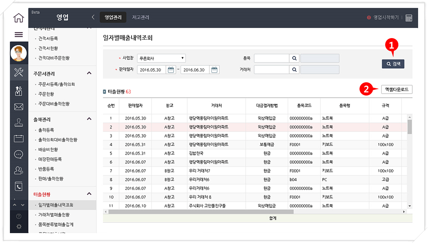Click the vertical scrollbar thumb
This screenshot has height=245, width=428.
409,127
